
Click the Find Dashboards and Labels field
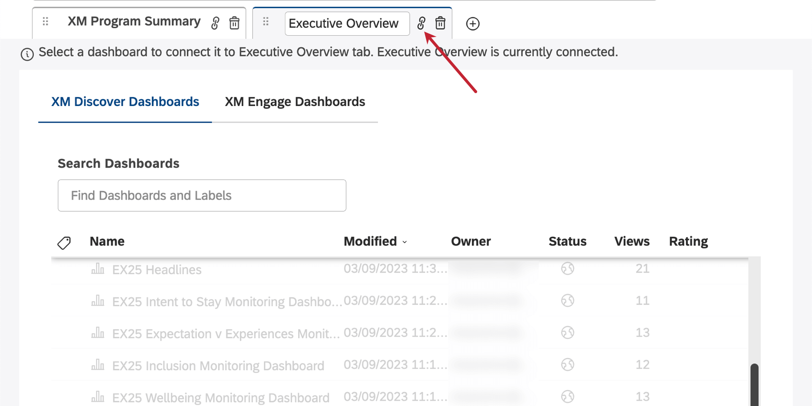[202, 195]
